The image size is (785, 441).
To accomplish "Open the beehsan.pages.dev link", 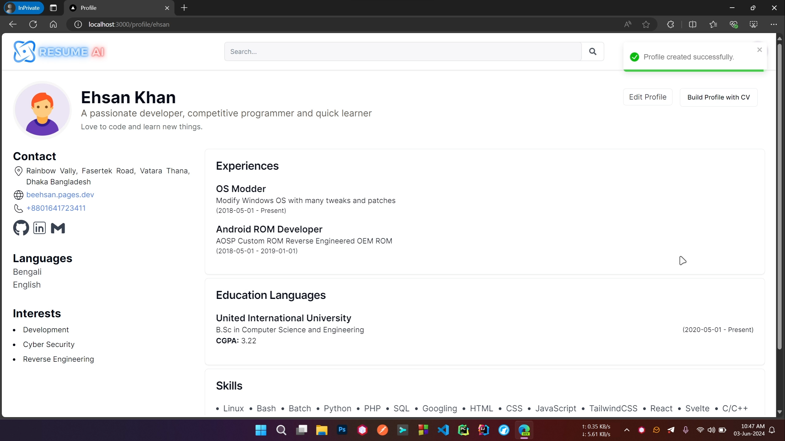I will tap(60, 194).
